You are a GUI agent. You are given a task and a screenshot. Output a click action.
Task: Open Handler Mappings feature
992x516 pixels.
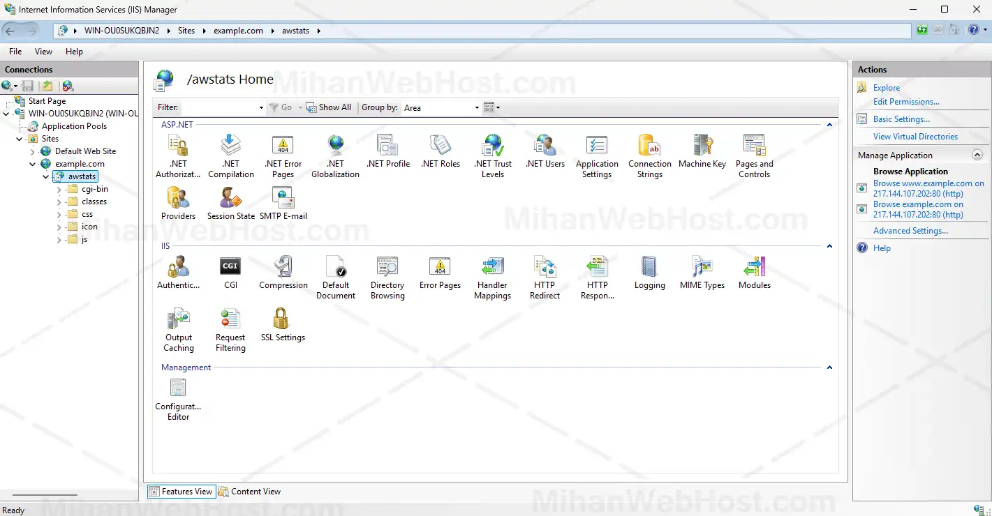492,267
